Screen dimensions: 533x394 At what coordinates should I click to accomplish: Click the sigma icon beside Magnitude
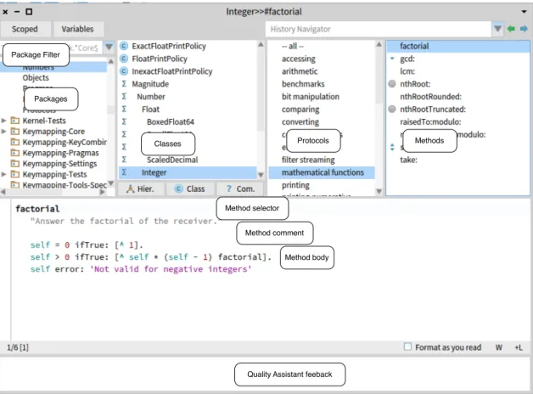(124, 83)
